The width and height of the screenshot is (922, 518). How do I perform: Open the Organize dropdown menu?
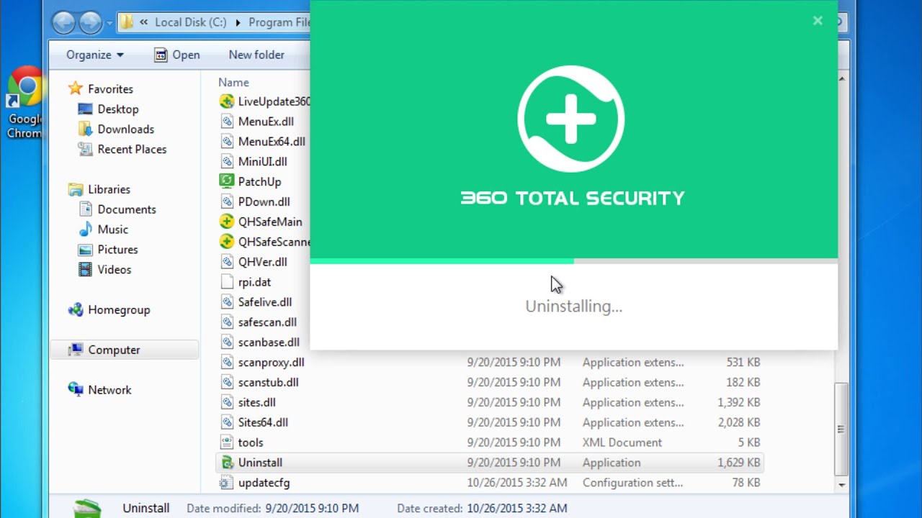[95, 55]
